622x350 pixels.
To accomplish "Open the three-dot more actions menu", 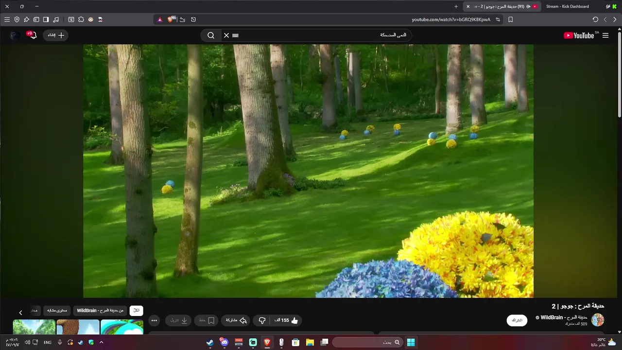I will tap(154, 320).
